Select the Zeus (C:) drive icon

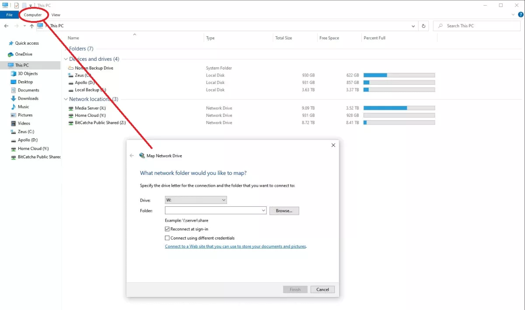point(71,76)
